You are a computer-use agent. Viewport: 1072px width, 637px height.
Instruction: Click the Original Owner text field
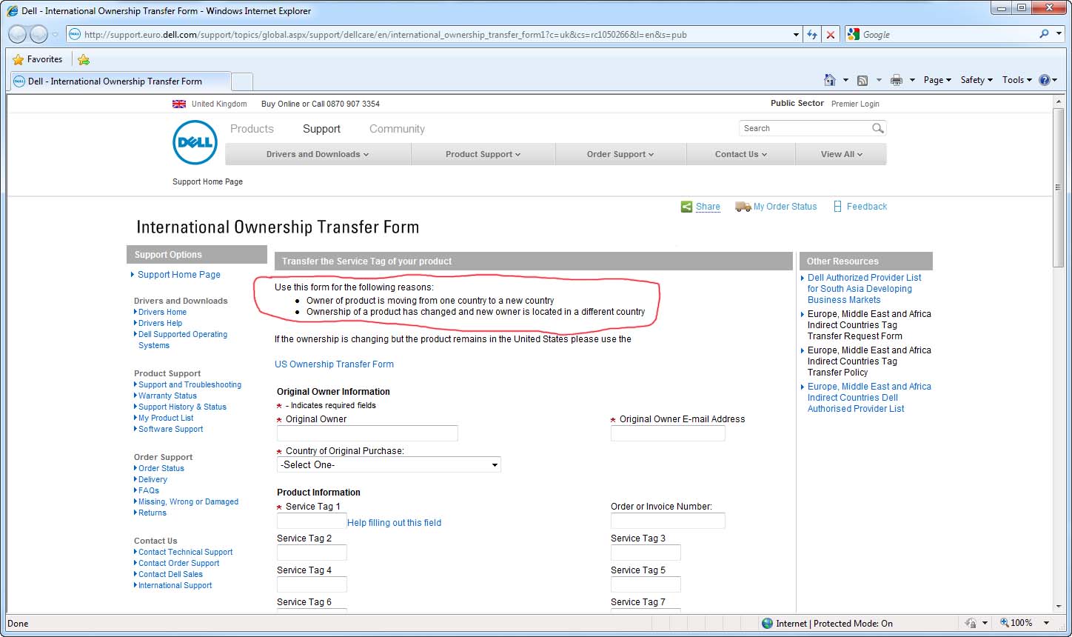(367, 433)
